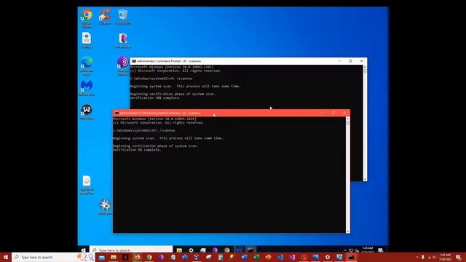Open Settings gear on red taskbar
Image resolution: width=466 pixels, height=262 pixels.
pyautogui.click(x=328, y=257)
